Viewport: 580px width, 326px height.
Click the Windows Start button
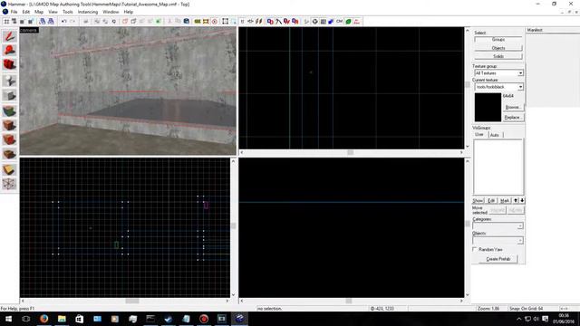[8, 319]
